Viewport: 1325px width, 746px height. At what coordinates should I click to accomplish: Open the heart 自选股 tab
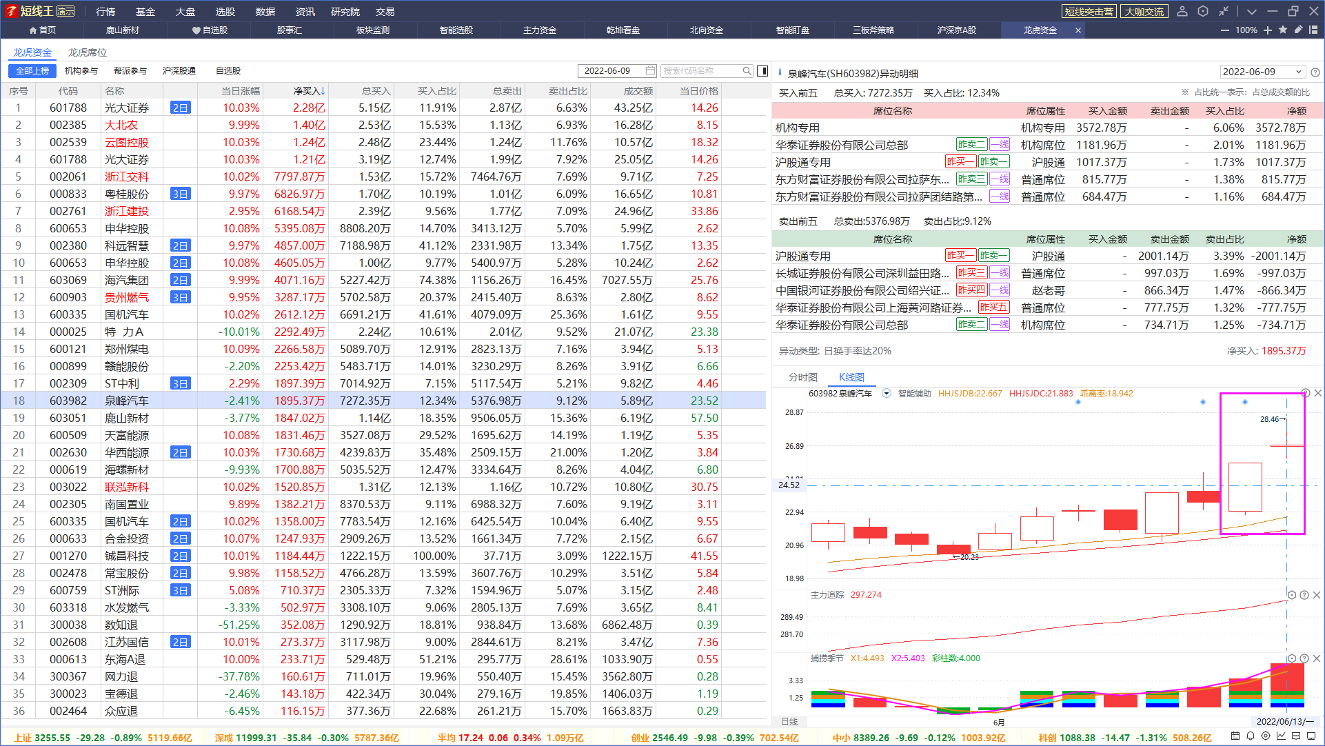point(210,30)
